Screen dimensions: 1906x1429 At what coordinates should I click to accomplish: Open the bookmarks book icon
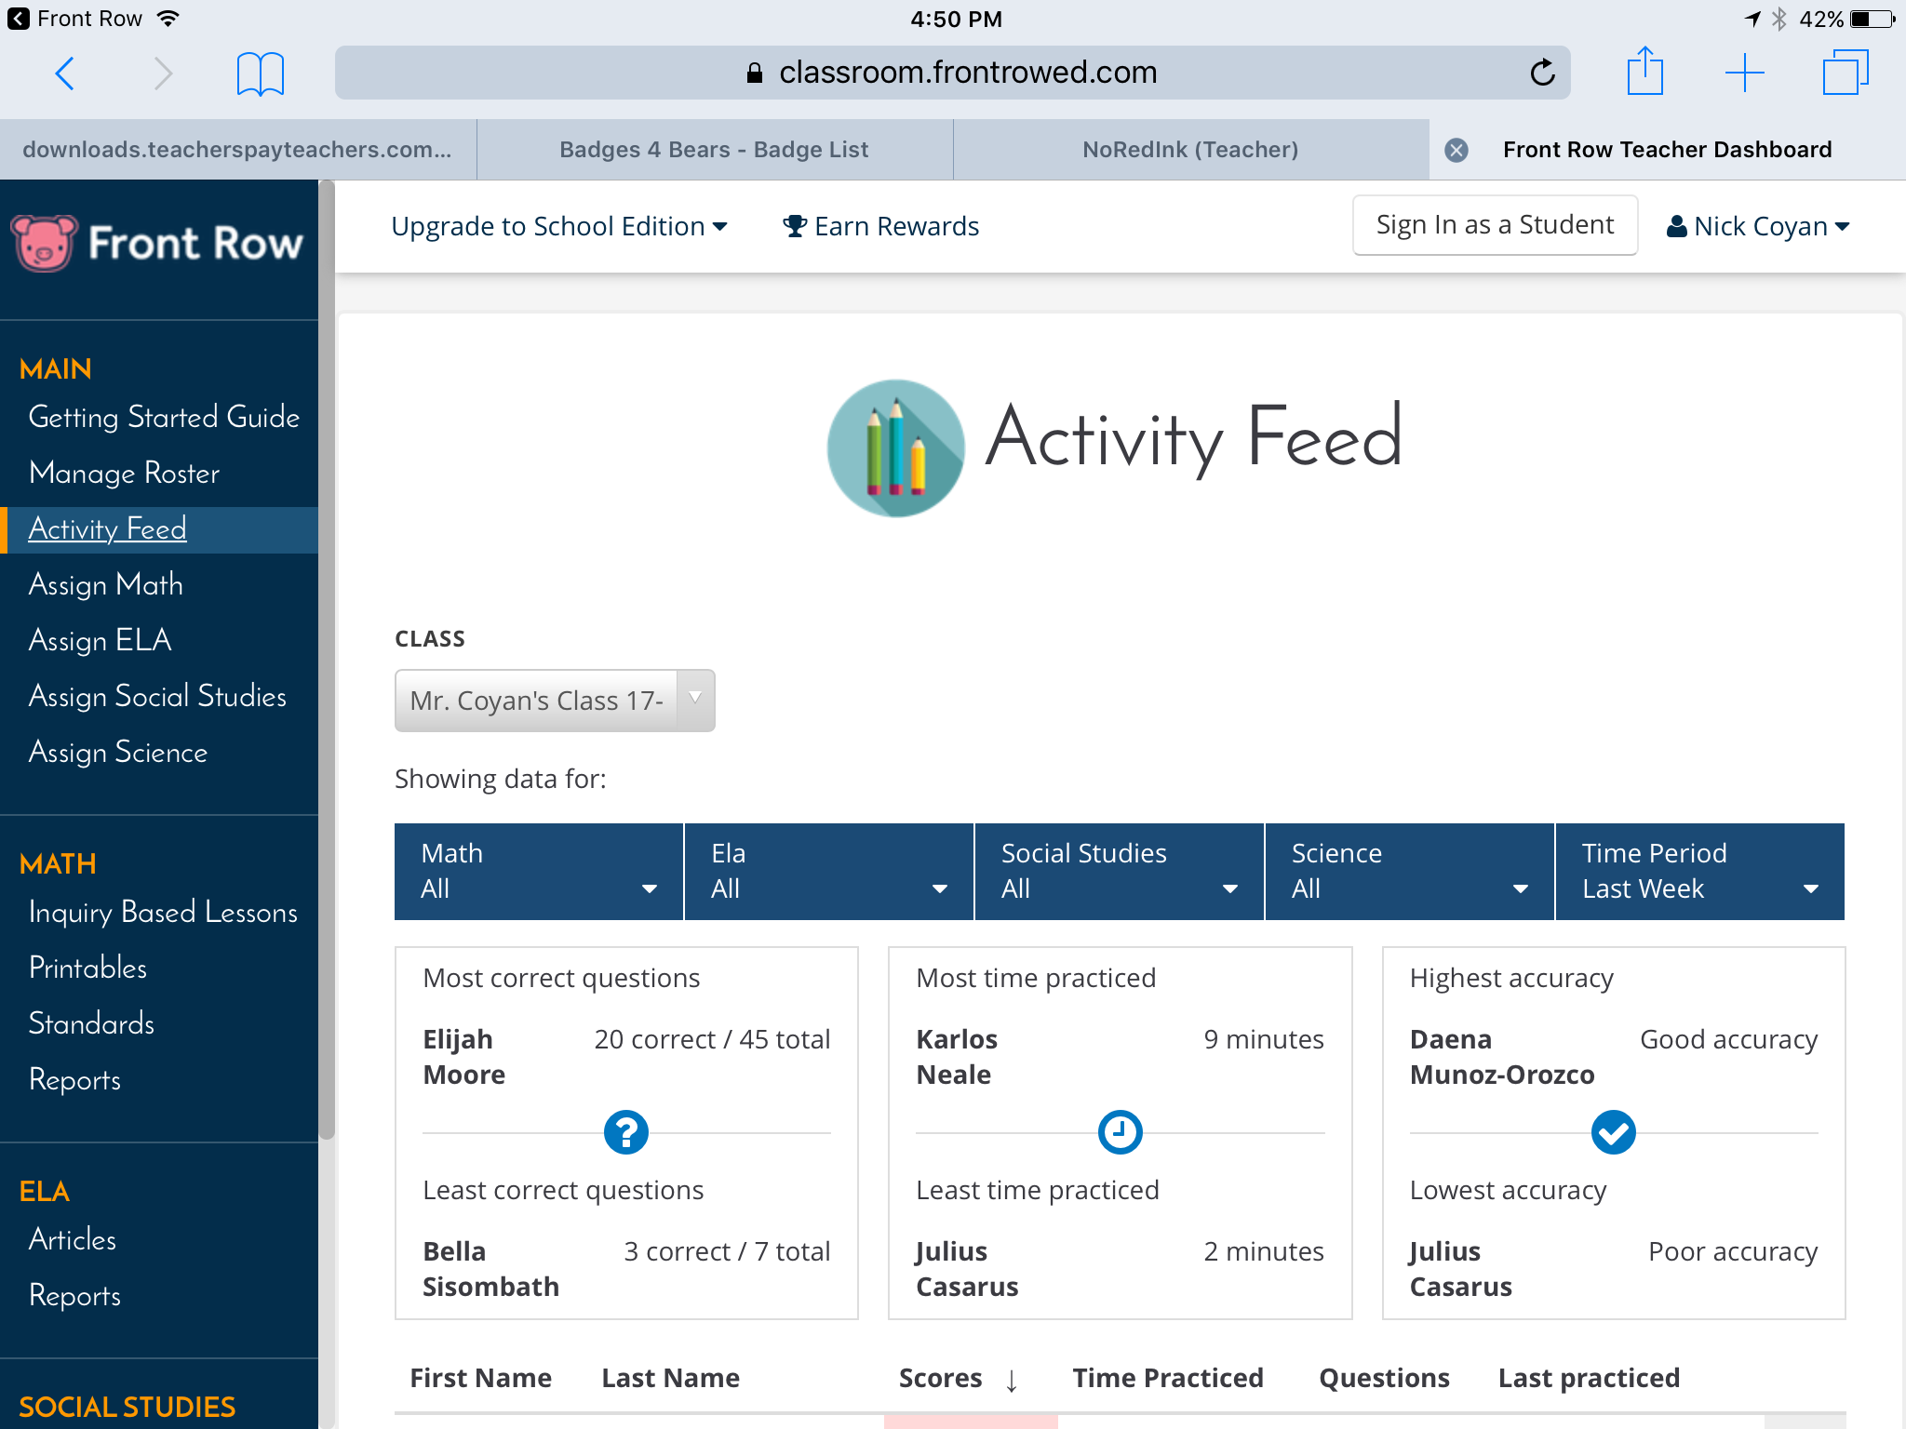coord(260,73)
